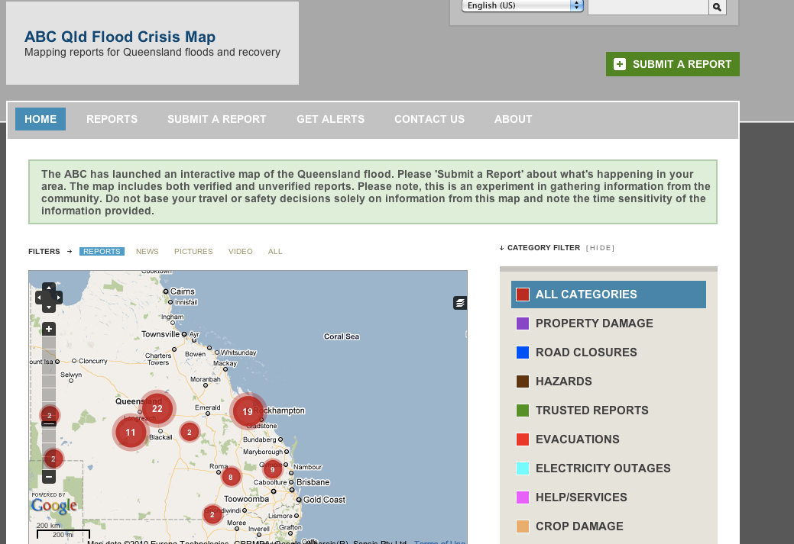Click the 11 reports cluster marker

pos(131,432)
